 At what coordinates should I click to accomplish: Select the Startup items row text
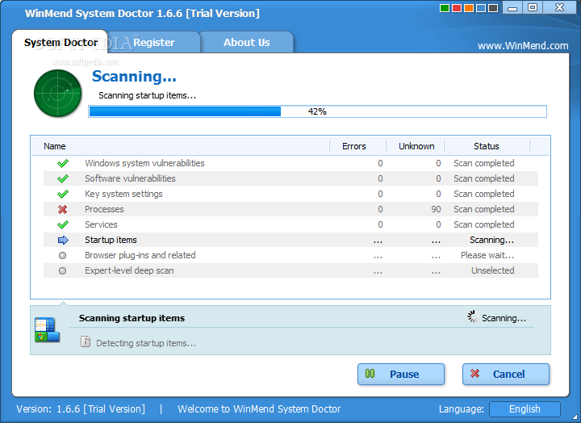(111, 240)
